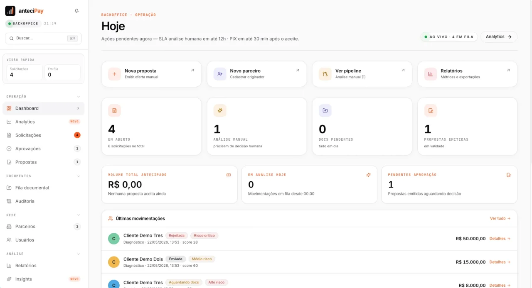This screenshot has width=532, height=288.
Task: Click Solicitações document sidebar icon
Action: [9, 135]
